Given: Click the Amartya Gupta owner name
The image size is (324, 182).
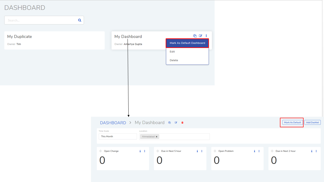Looking at the screenshot, I should pyautogui.click(x=133, y=44).
